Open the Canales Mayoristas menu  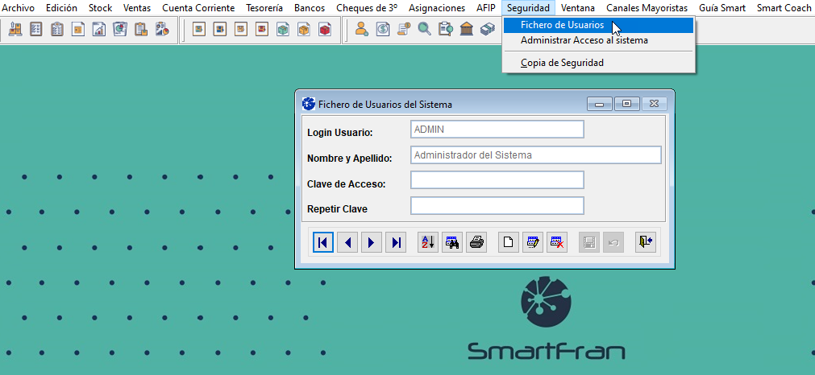tap(647, 8)
